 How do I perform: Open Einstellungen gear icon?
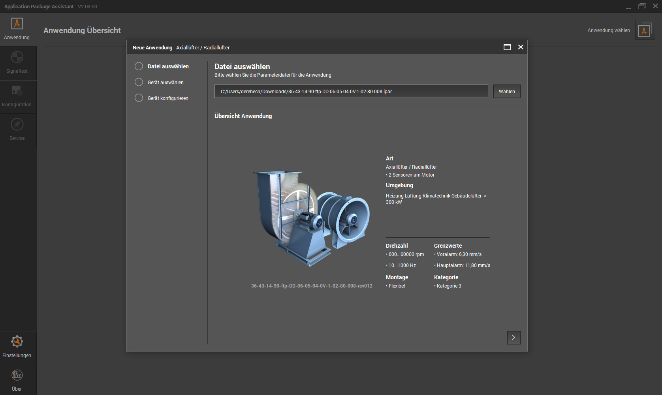pos(17,342)
